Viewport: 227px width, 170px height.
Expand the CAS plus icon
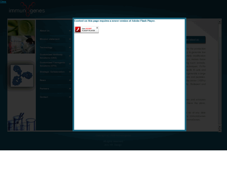70,56
